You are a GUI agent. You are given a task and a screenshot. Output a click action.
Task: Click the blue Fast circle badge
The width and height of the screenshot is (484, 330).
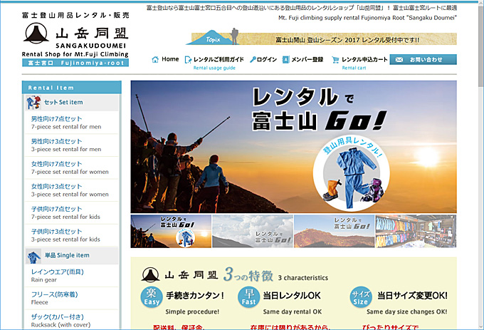(x=248, y=297)
